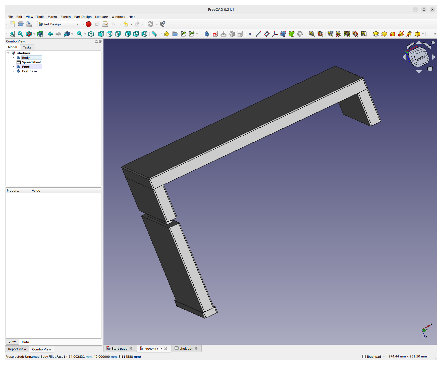Open a document with the folder icon
The image size is (442, 365).
[21, 24]
